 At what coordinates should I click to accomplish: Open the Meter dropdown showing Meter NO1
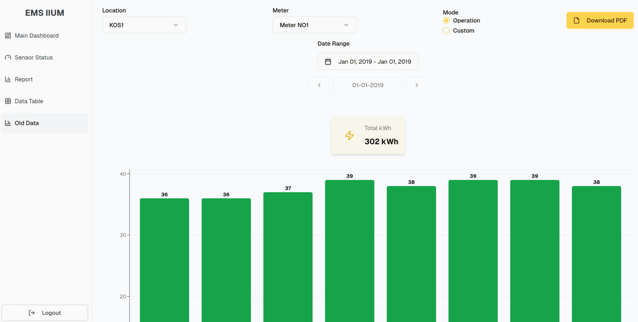pos(314,25)
